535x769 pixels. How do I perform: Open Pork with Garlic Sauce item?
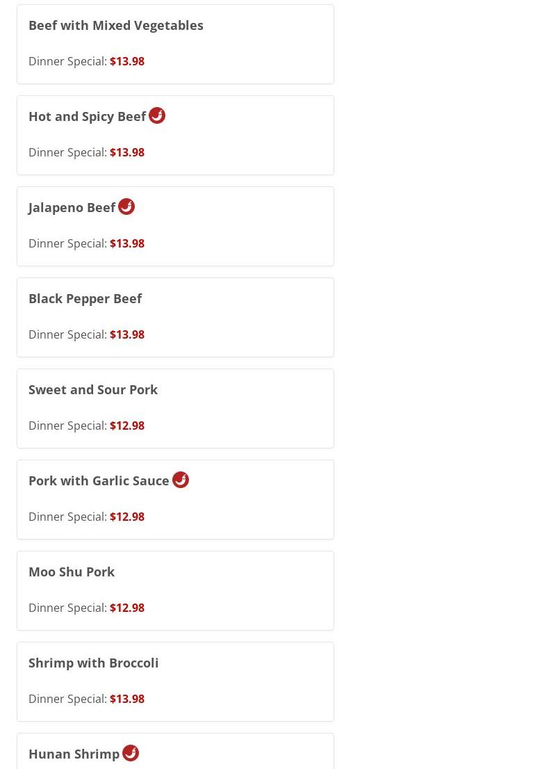point(99,480)
